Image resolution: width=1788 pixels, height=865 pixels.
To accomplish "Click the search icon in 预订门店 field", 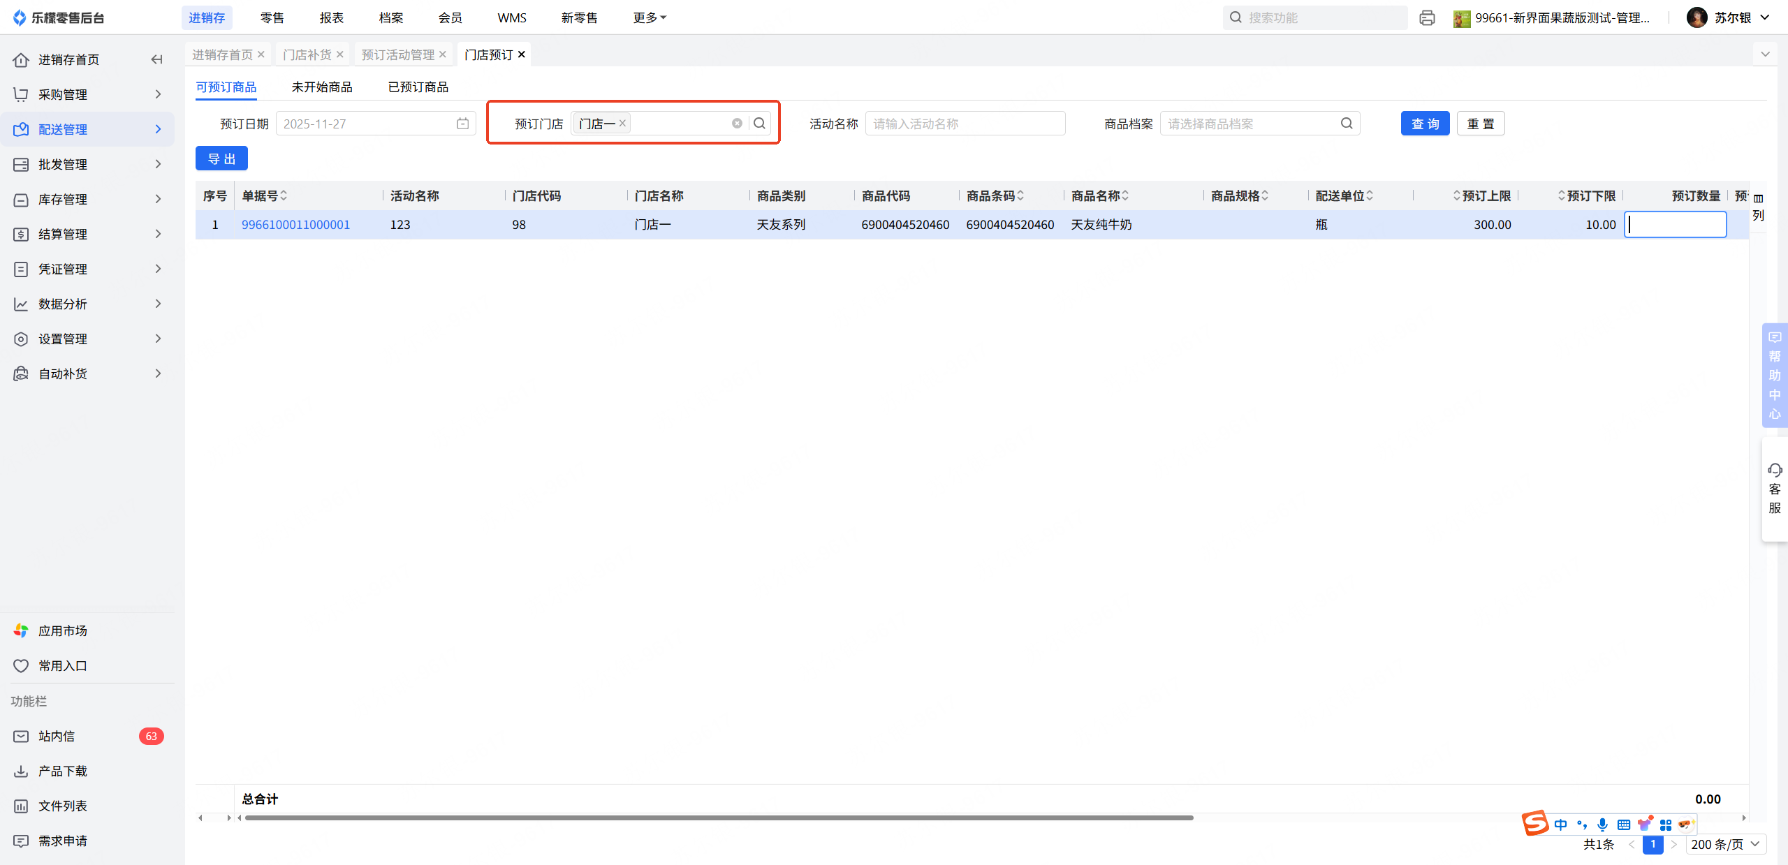I will tap(759, 124).
